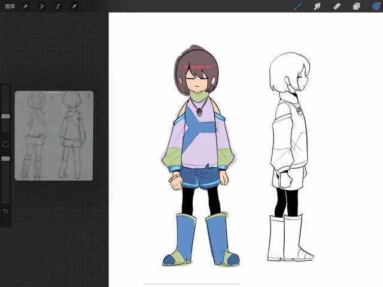This screenshot has height=287, width=383.
Task: Open the blue color picker circle
Action: click(x=376, y=6)
